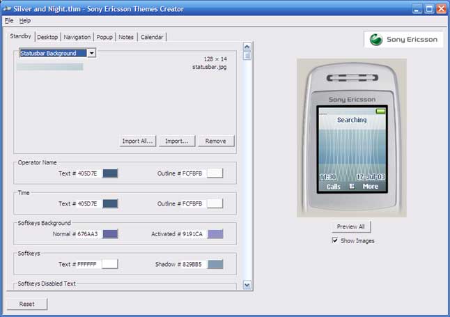
Task: Open the Help menu
Action: pyautogui.click(x=25, y=21)
